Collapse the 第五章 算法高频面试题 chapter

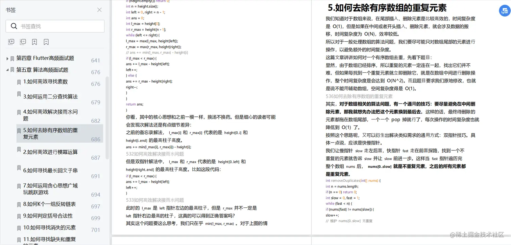click(7, 69)
